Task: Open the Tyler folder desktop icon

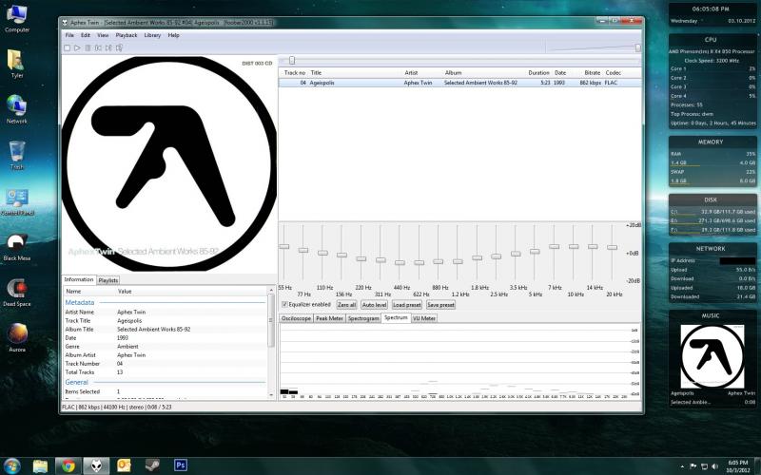Action: coord(17,64)
